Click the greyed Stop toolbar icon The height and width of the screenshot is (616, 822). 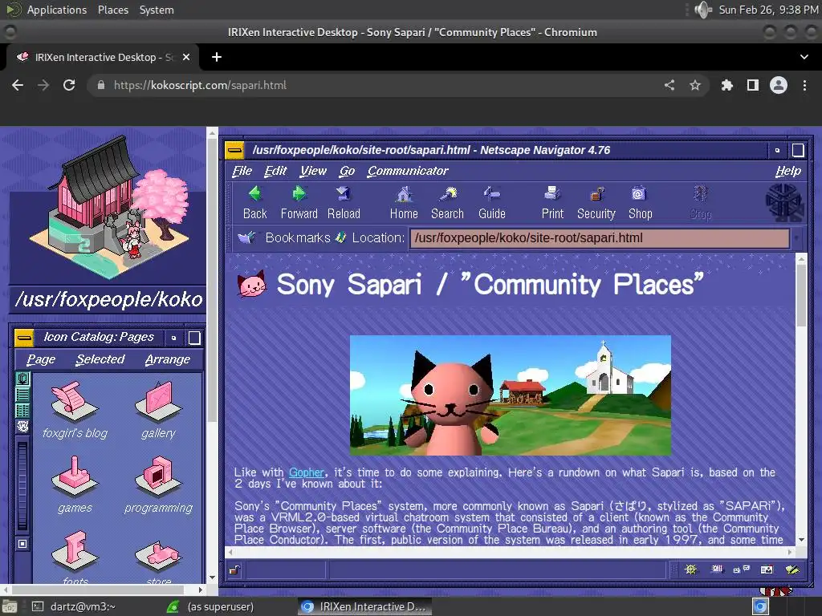(x=700, y=194)
